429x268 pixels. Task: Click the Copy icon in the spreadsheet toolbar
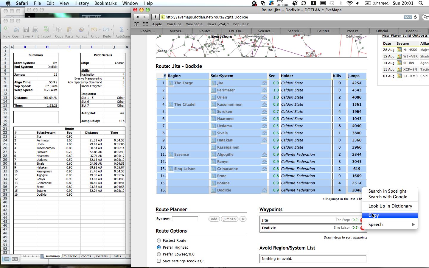click(59, 30)
